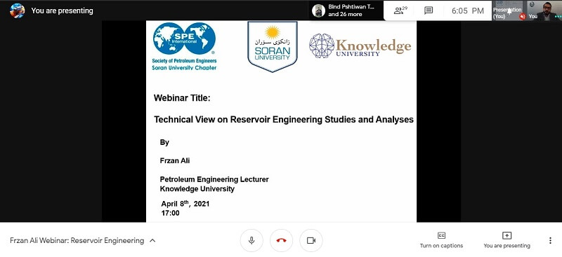
Task: Click the Knowledge University logo
Action: coord(360,46)
